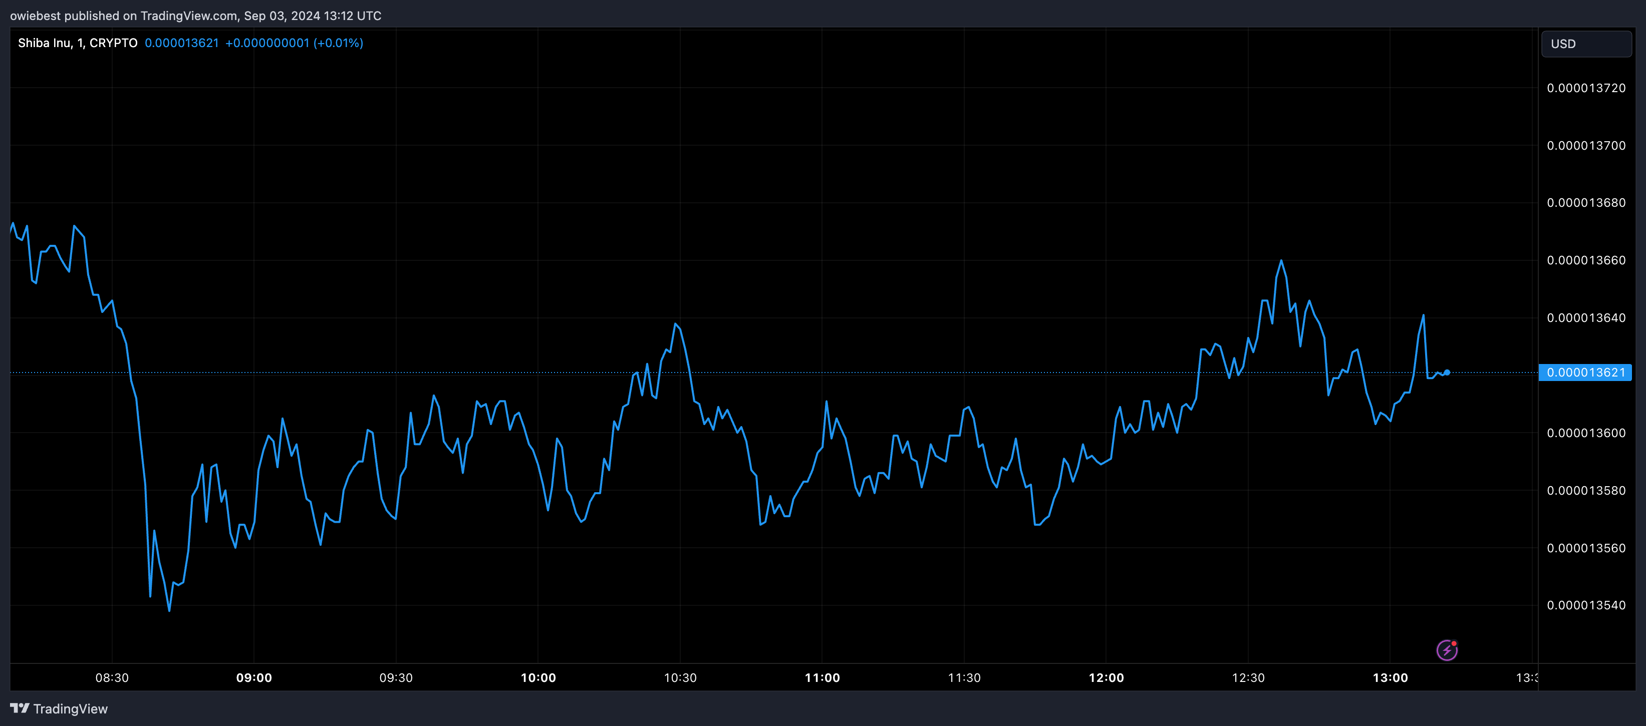This screenshot has height=726, width=1646.
Task: Click the TradingView logo icon
Action: point(20,708)
